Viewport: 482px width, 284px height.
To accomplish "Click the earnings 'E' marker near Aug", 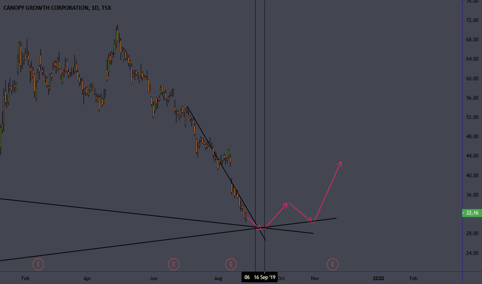I will [231, 264].
